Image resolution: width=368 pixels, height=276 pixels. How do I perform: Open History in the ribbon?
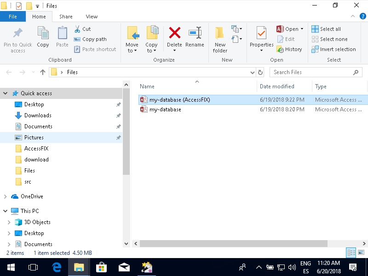coord(289,49)
